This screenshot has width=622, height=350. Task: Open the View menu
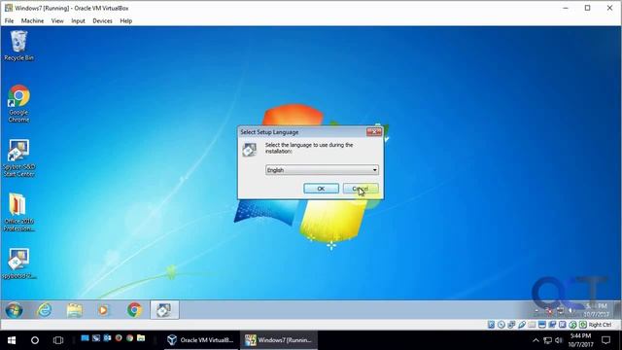pos(57,20)
